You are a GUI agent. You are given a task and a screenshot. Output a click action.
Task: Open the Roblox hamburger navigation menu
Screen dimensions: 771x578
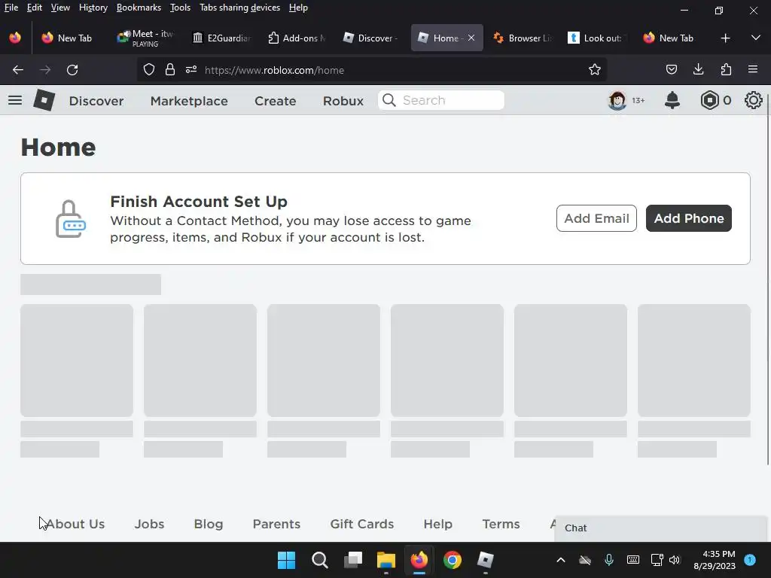15,100
